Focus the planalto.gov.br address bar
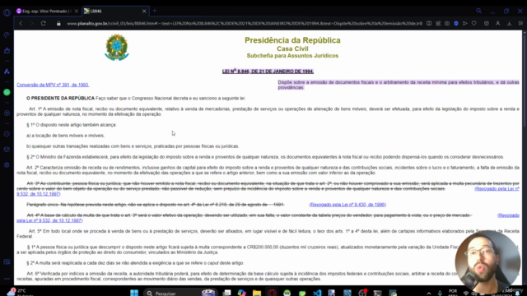 [x=245, y=24]
